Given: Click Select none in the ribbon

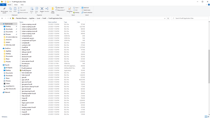Looking at the screenshot, I should (86, 10).
